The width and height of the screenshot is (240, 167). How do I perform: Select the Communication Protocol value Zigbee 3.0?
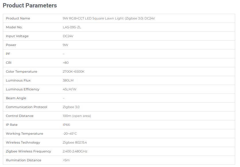[x=71, y=107]
